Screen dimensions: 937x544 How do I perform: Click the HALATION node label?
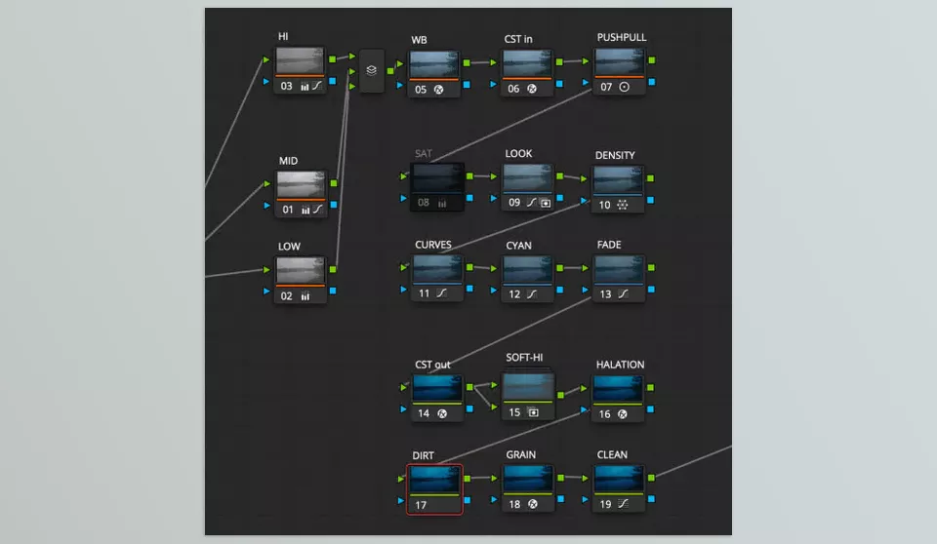621,365
